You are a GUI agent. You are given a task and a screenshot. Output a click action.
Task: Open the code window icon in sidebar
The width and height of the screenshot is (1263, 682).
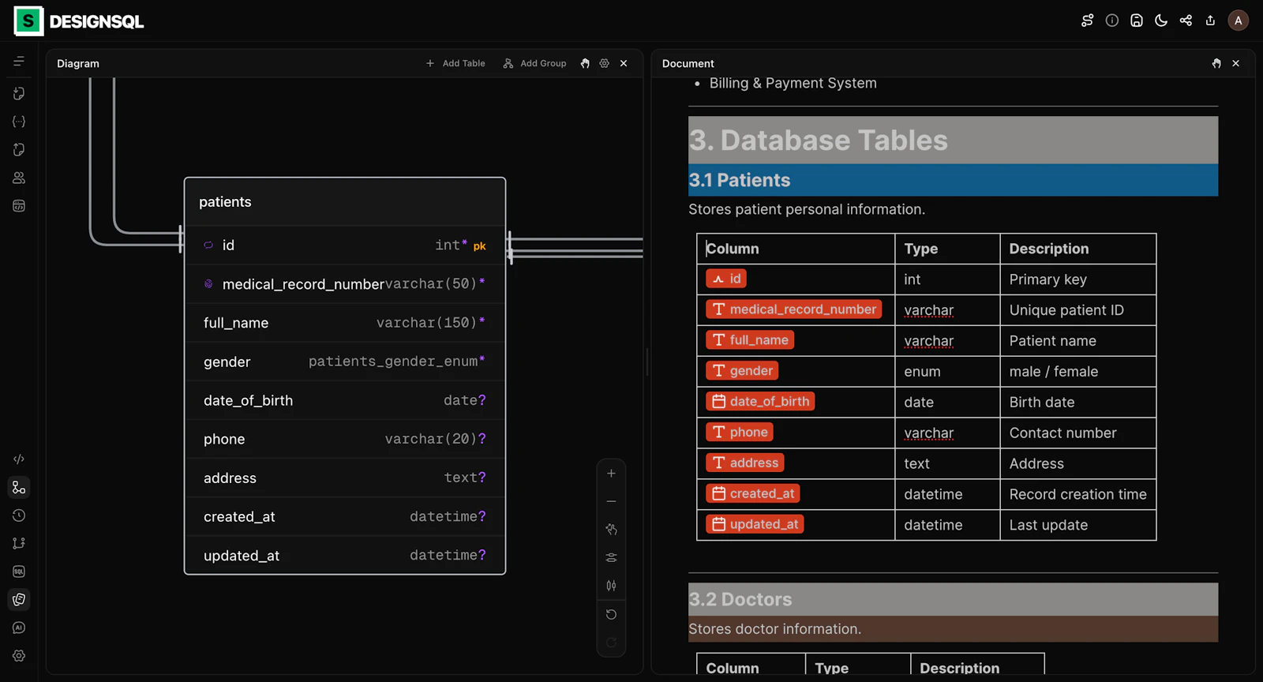(19, 206)
